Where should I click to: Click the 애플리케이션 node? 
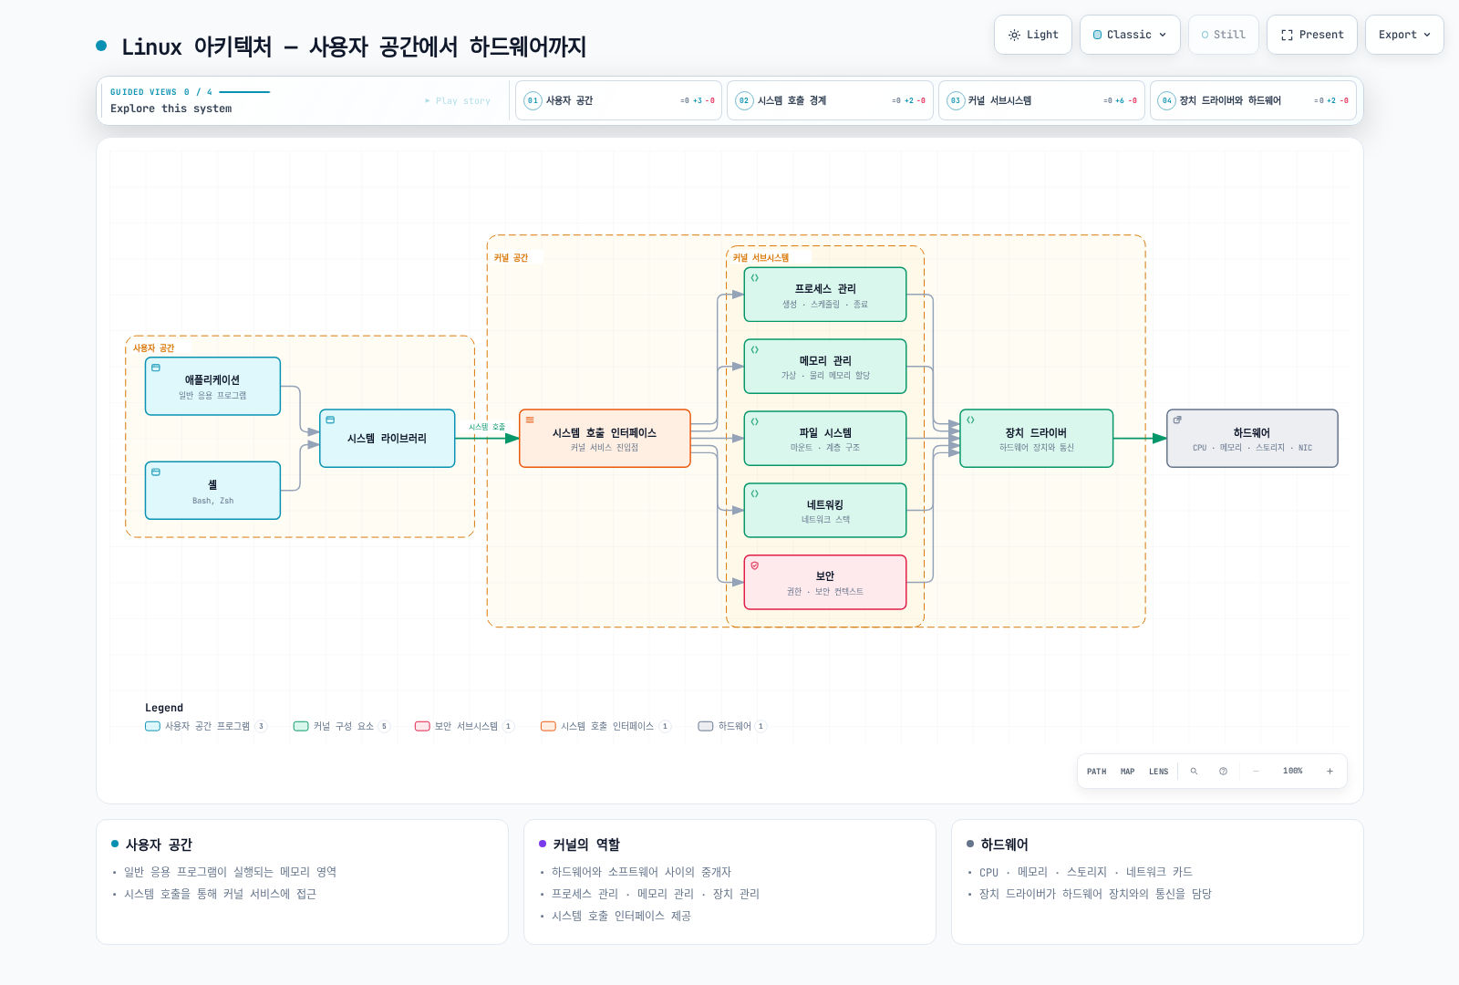(x=212, y=387)
